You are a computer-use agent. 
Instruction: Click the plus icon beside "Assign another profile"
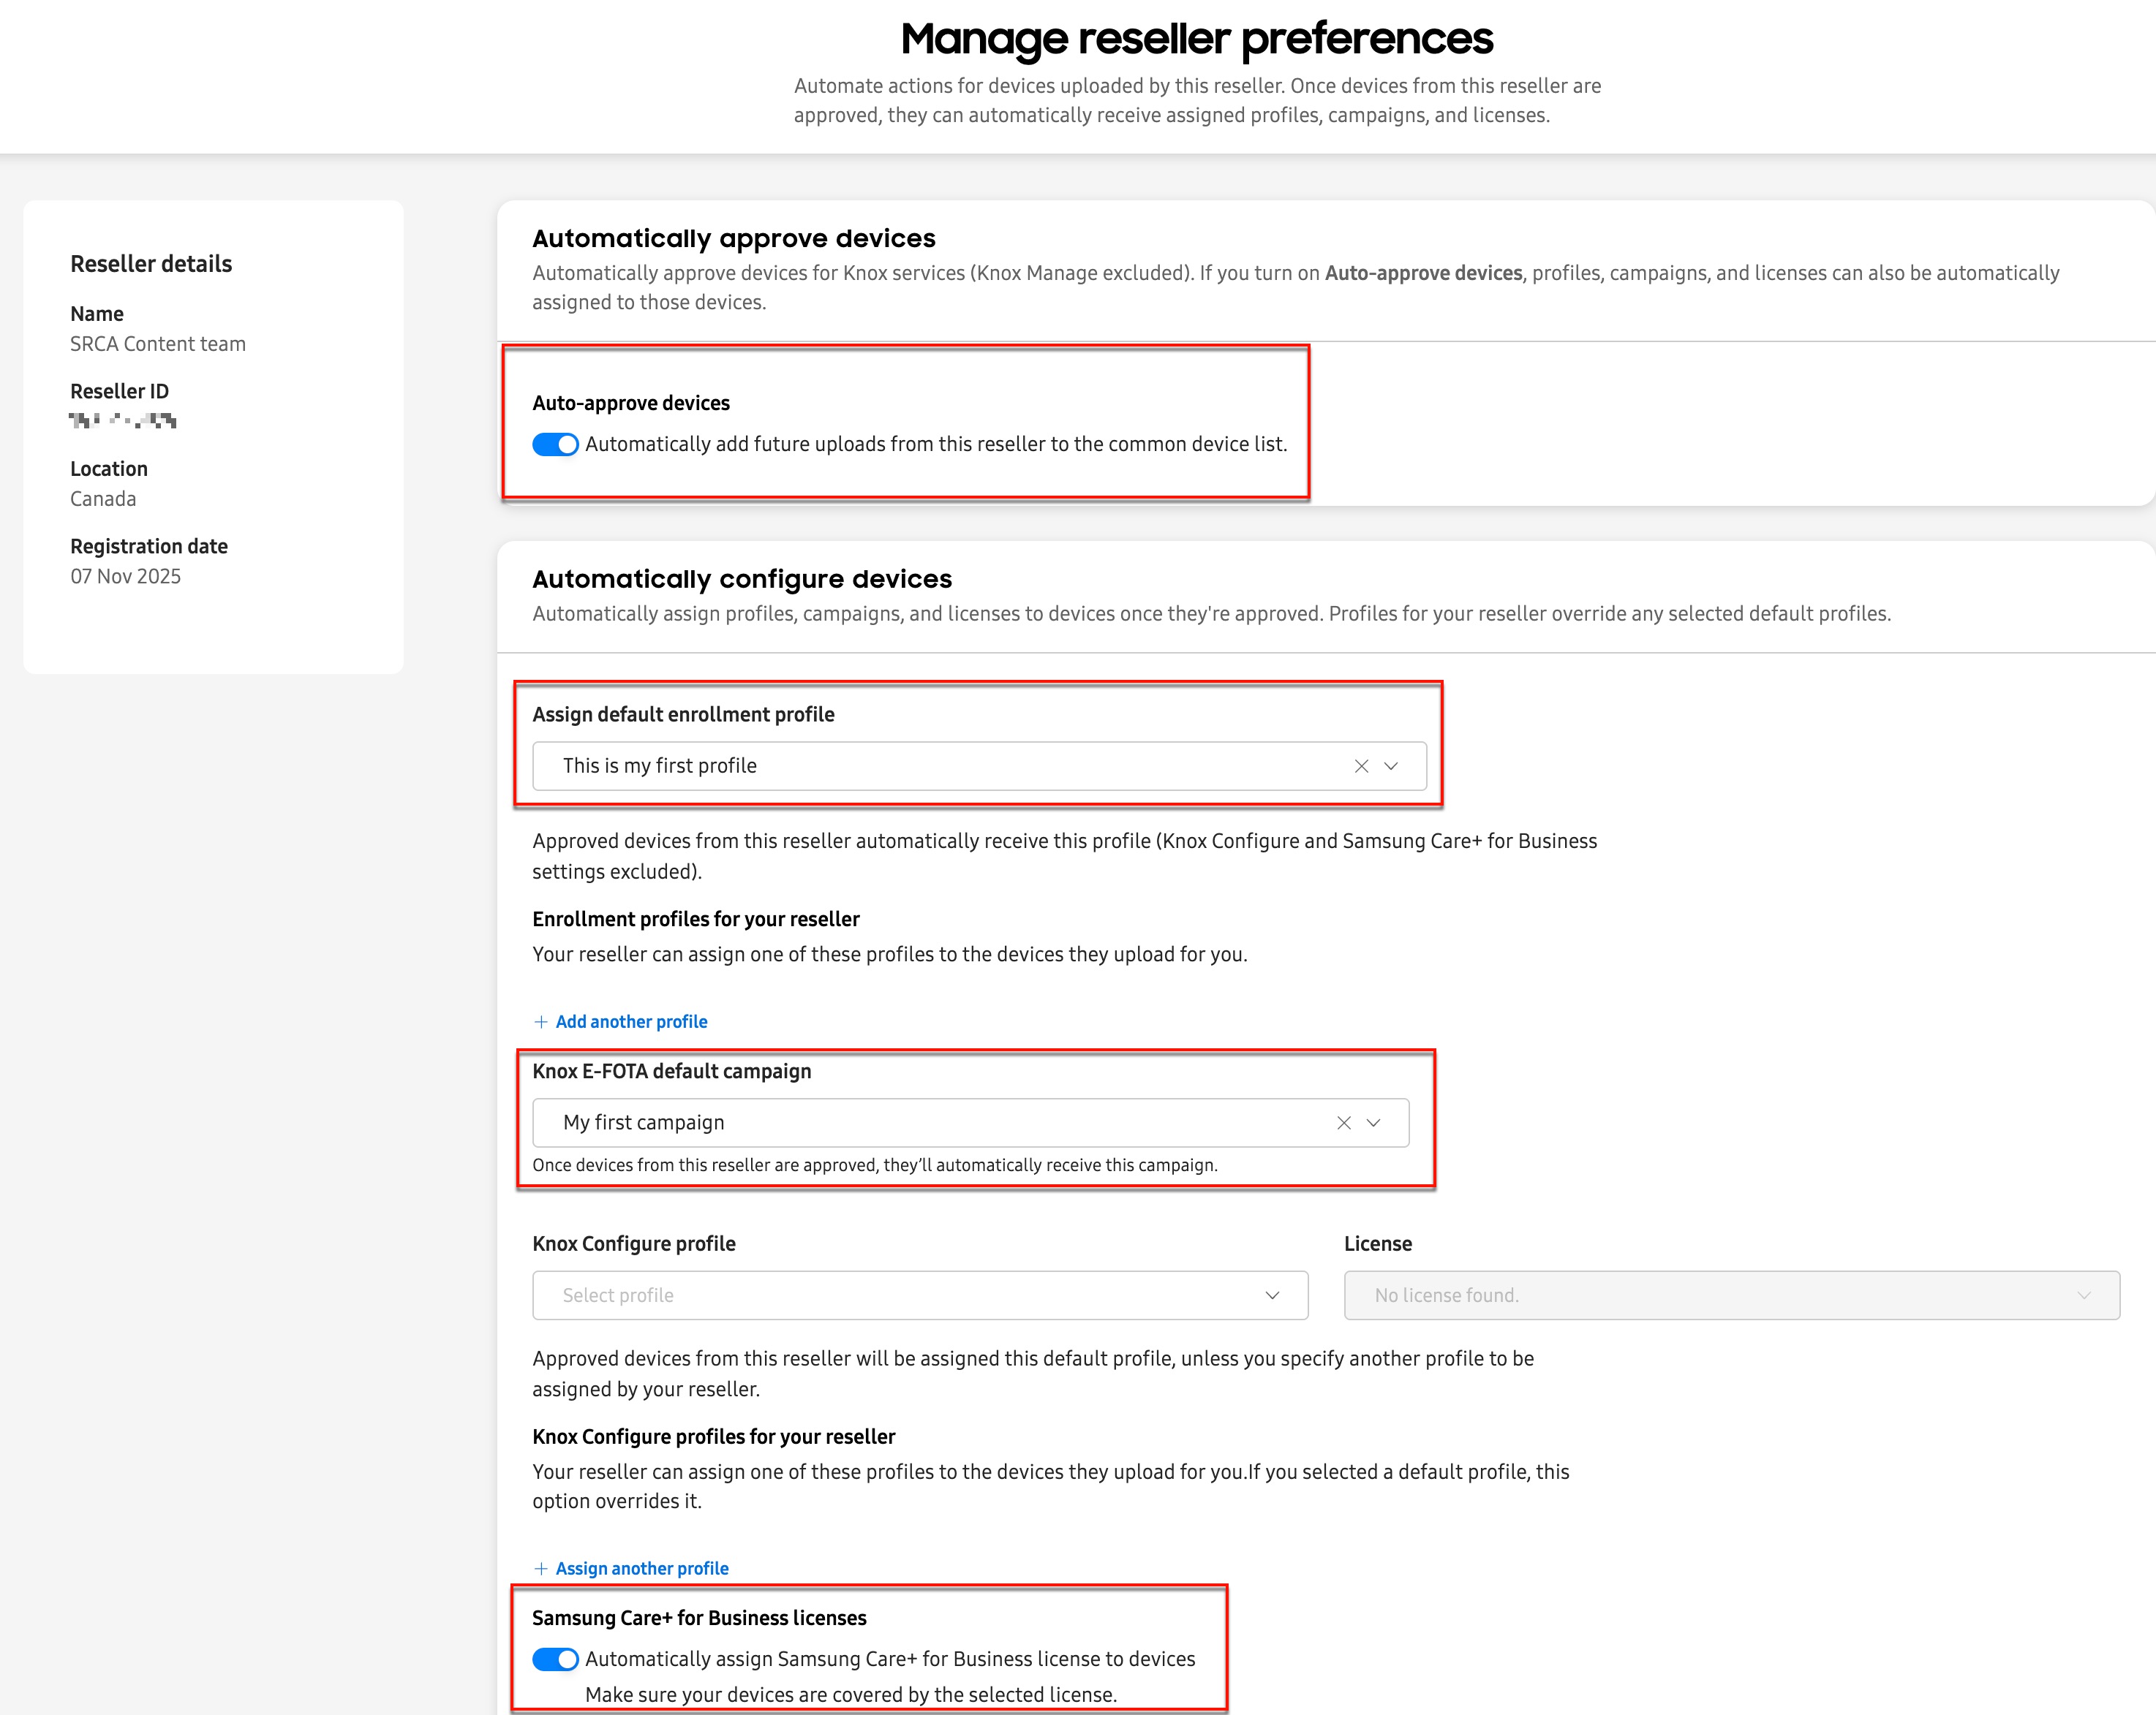click(541, 1568)
